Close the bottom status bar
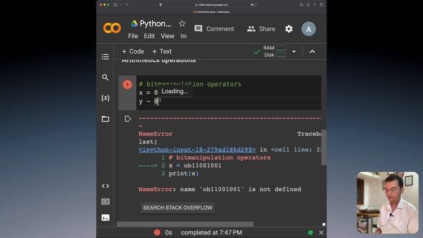Viewport: 423px width, 238px height. click(321, 232)
